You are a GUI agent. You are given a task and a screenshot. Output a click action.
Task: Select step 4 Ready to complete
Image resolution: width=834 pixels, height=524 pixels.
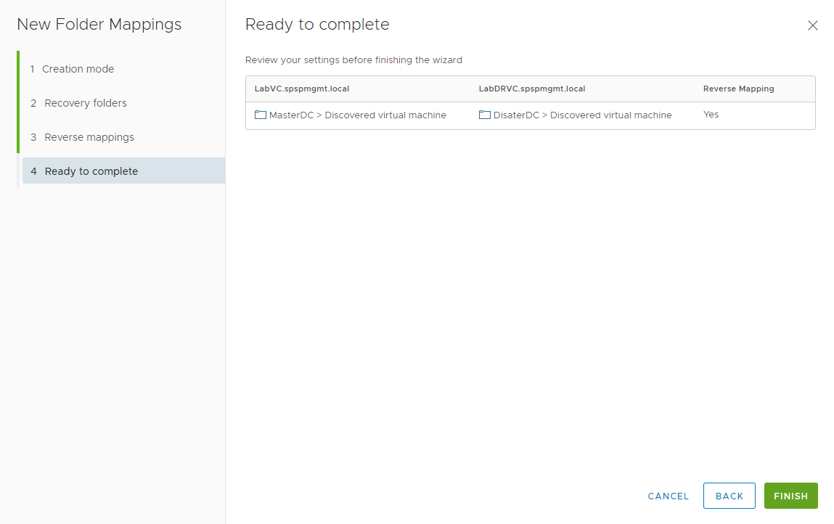91,171
